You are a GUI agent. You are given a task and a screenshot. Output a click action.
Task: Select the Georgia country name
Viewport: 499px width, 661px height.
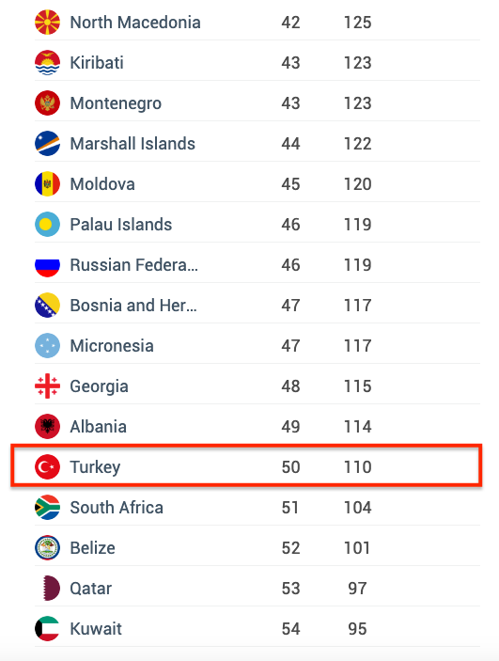click(99, 387)
